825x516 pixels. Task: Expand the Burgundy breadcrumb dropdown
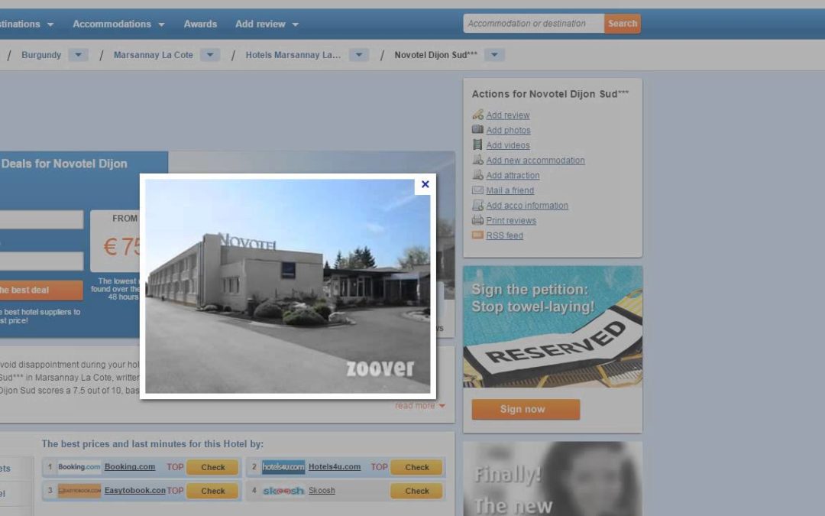pyautogui.click(x=78, y=55)
